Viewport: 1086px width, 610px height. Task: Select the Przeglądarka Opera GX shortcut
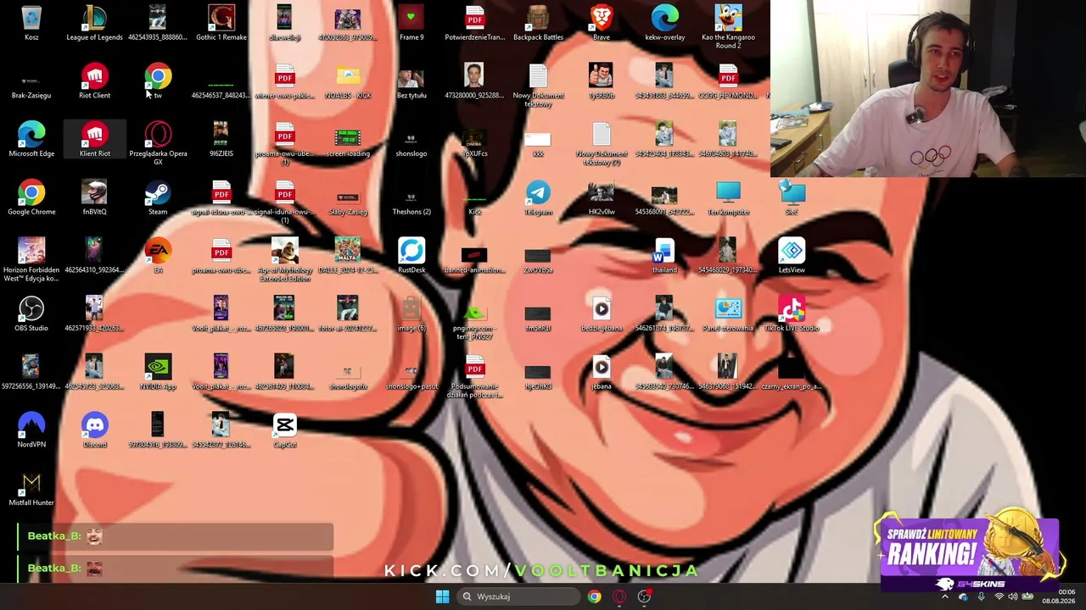click(158, 143)
